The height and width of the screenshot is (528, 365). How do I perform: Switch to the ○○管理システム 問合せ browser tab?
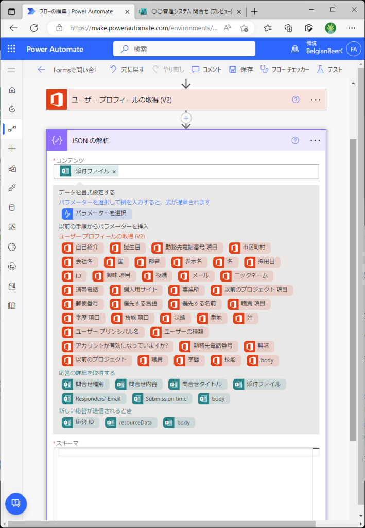click(x=188, y=11)
